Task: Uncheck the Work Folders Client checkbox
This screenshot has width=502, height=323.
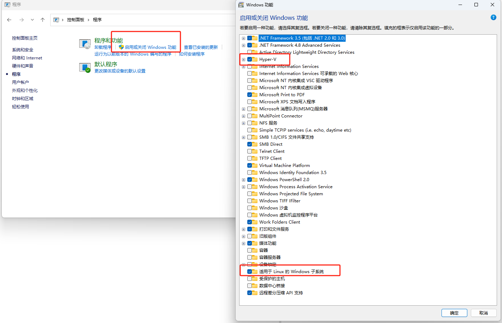Action: 250,222
